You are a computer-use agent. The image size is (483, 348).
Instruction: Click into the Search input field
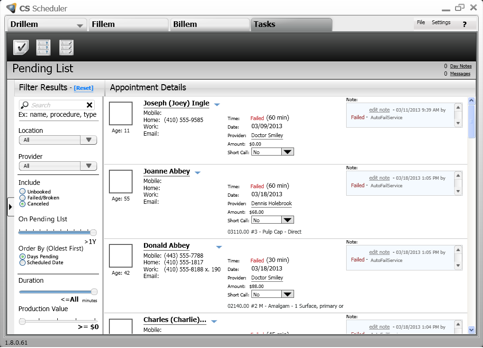pos(57,105)
